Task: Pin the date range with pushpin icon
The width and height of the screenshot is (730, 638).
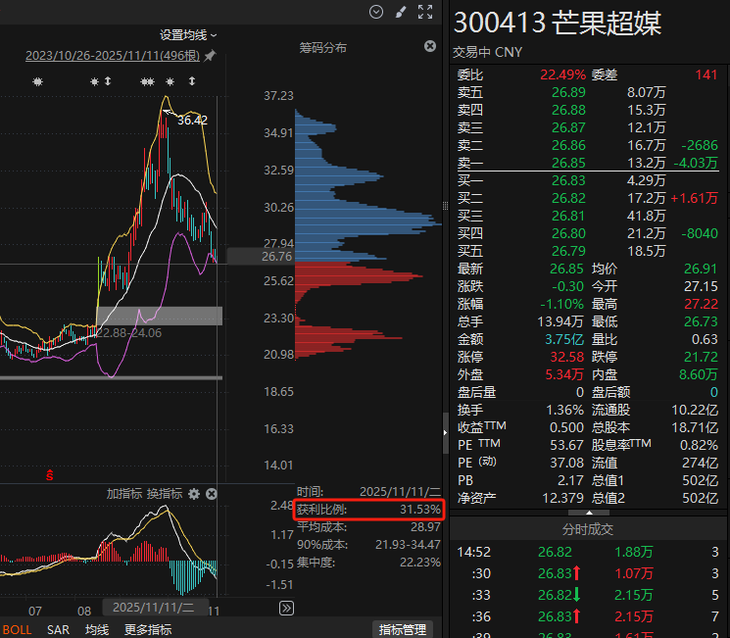Action: point(210,56)
